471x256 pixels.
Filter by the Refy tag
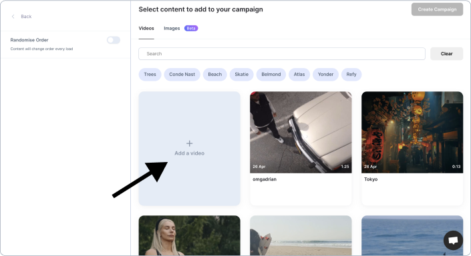point(351,75)
